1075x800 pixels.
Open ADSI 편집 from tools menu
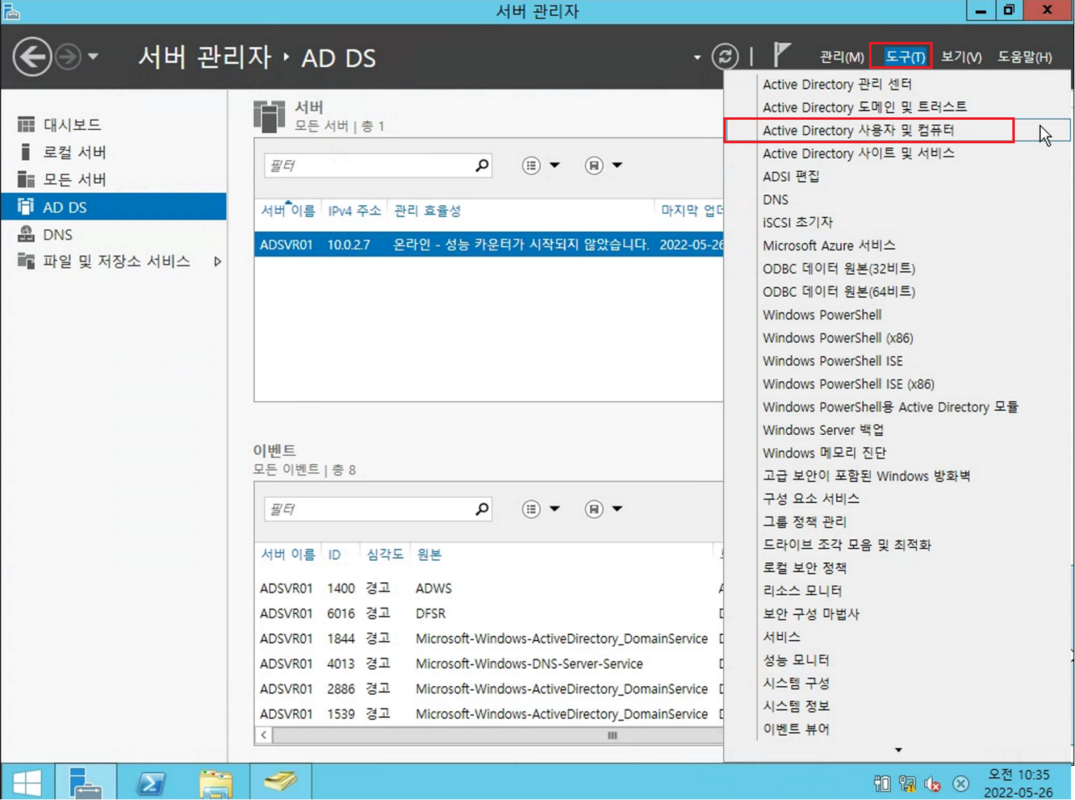[x=791, y=176]
